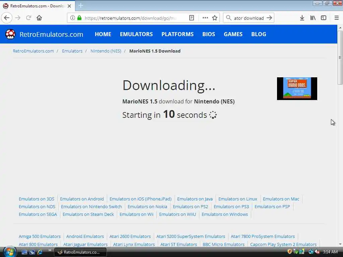
Task: Open Emulators on Steam Deck link
Action: (x=88, y=214)
